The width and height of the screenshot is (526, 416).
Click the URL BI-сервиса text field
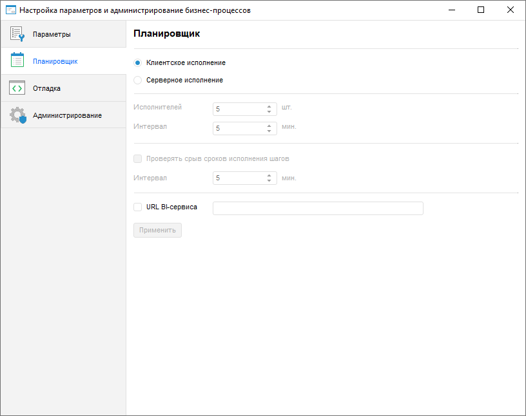click(x=317, y=208)
